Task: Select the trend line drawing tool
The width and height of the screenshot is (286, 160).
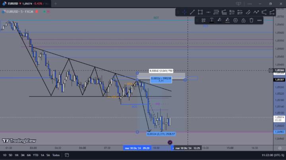Action: point(192,12)
